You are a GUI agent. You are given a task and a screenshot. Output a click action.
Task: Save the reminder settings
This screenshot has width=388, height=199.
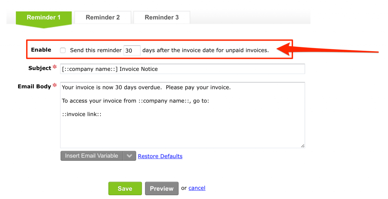pyautogui.click(x=125, y=188)
